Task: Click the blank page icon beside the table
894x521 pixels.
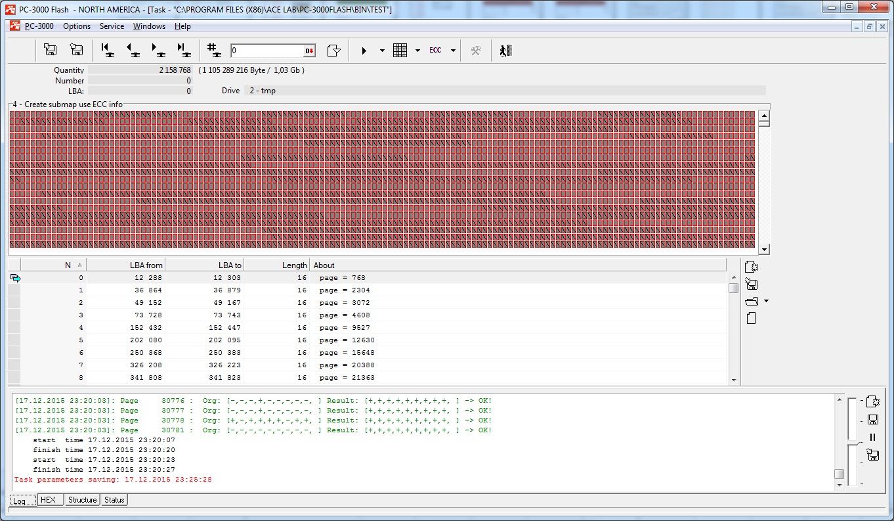Action: (752, 318)
